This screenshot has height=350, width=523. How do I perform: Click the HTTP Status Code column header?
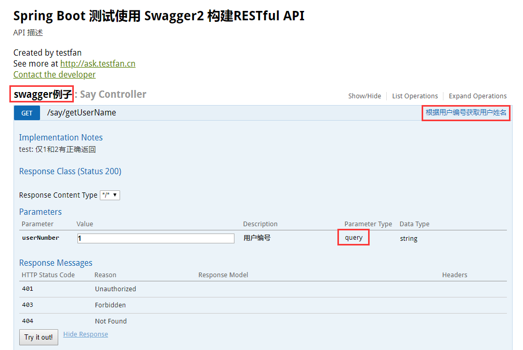[x=48, y=275]
